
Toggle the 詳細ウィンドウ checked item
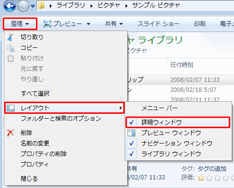(178, 122)
